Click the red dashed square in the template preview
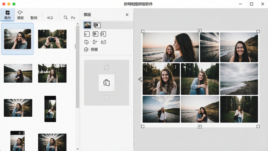Viewport: 268px width, 151px height. 106,67
